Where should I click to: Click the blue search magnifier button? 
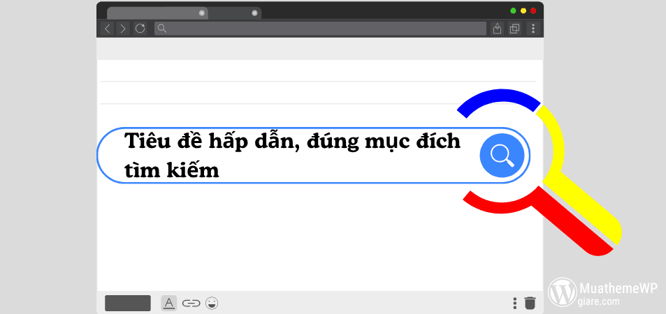tap(502, 155)
